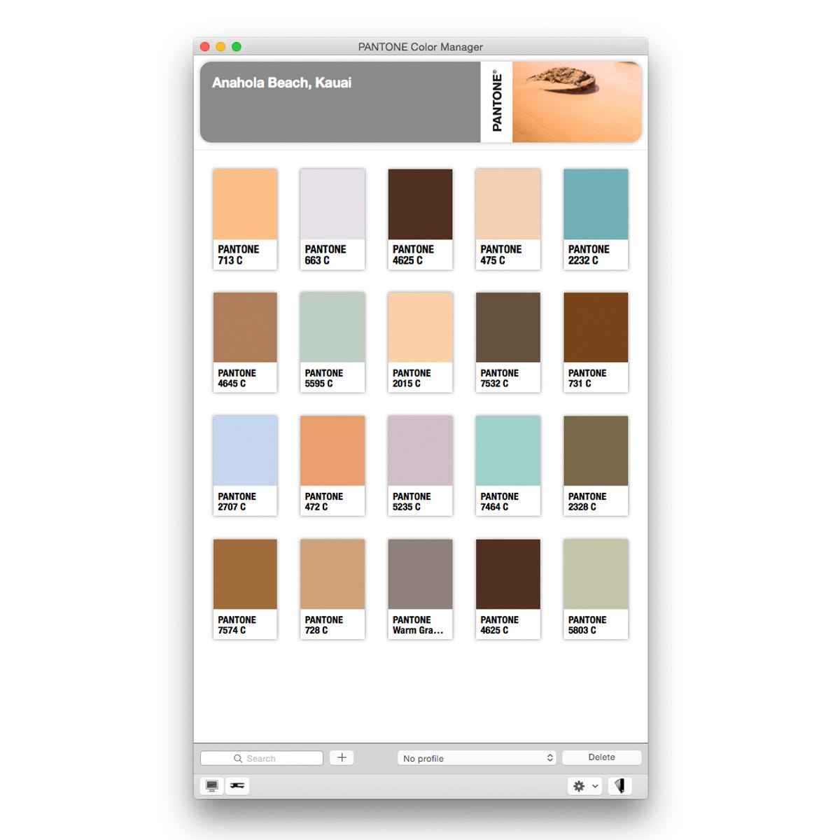
Task: Click the monitor display icon button
Action: [212, 786]
